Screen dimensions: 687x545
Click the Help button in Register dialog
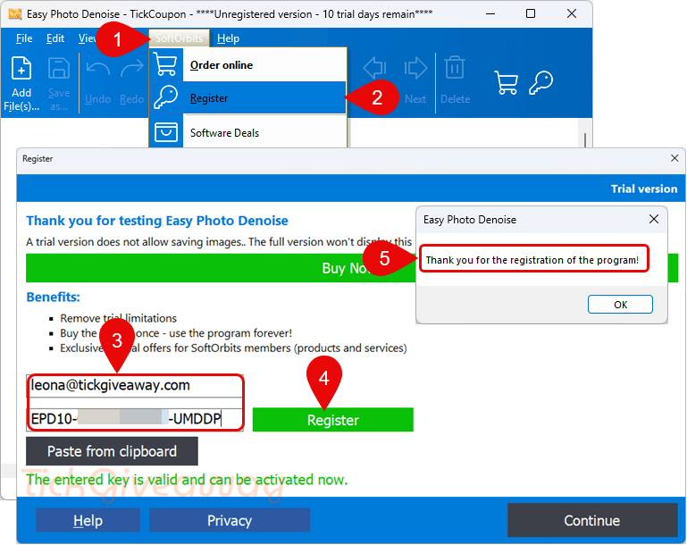tap(88, 521)
